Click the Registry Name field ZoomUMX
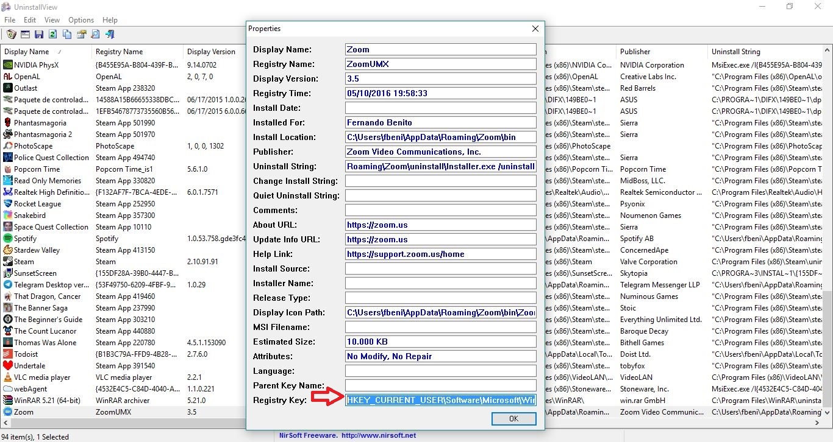This screenshot has width=833, height=442. point(441,65)
